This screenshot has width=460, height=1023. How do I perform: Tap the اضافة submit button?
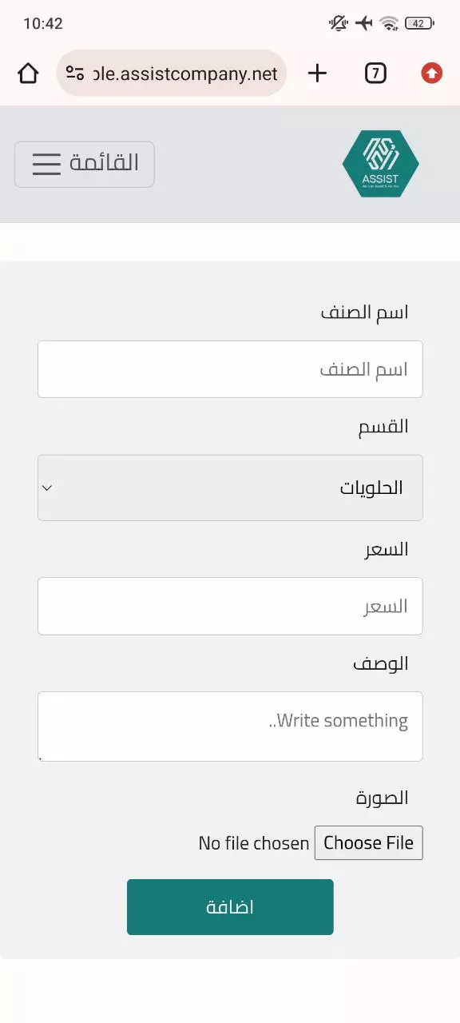pos(230,906)
